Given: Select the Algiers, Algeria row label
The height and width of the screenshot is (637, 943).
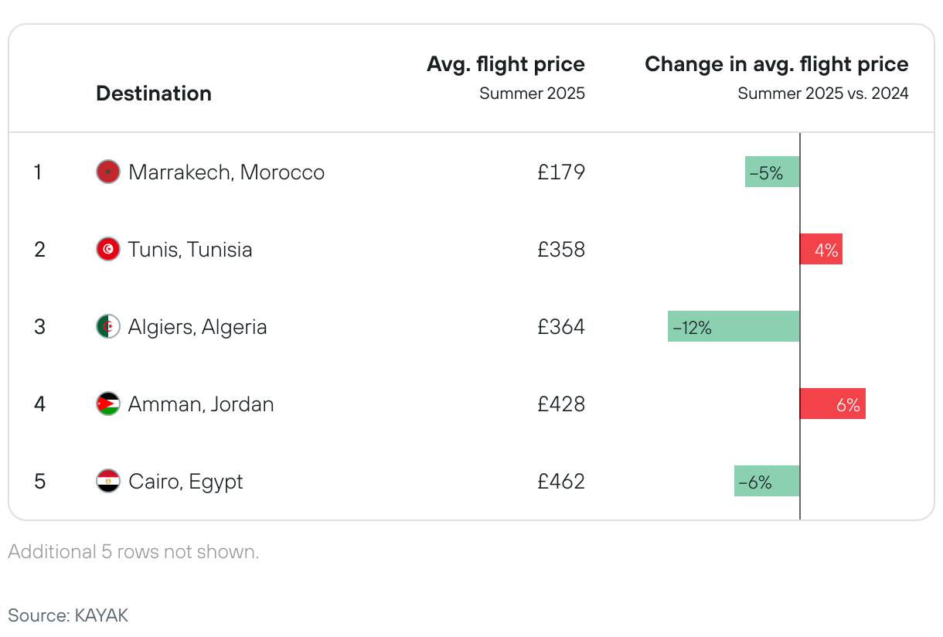Looking at the screenshot, I should pos(198,326).
